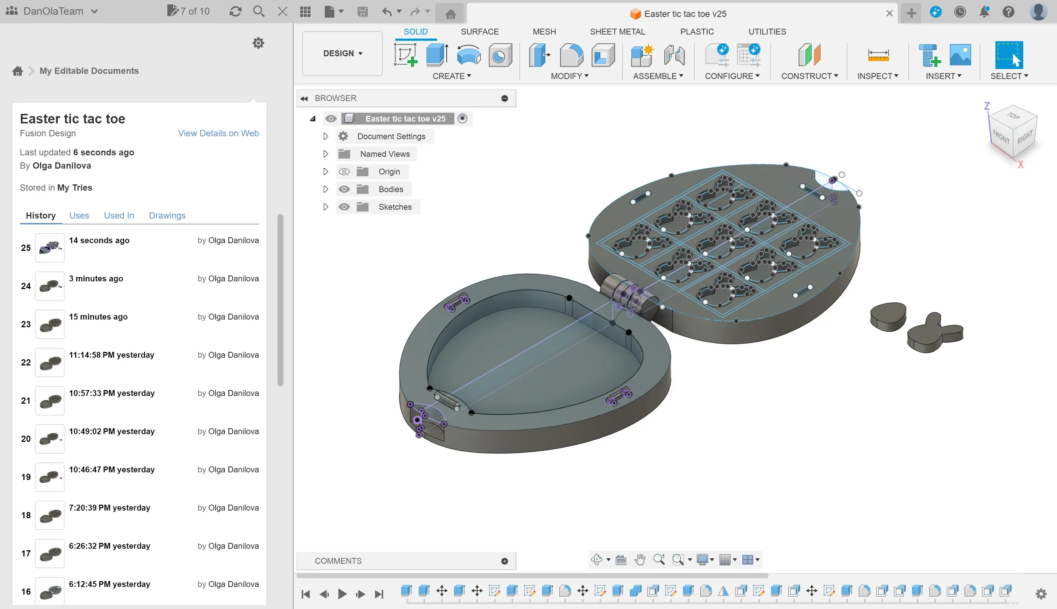Click View Details on Web link
Screen dimensions: 1057x609
[218, 133]
